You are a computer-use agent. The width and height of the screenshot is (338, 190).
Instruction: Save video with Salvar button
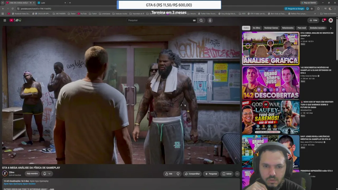coord(227,174)
